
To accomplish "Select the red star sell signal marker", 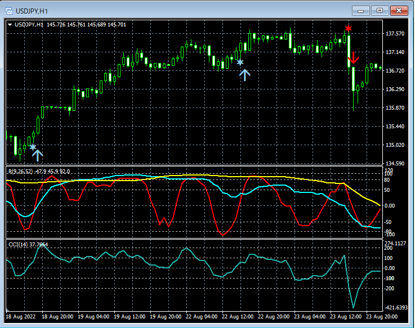I will click(349, 28).
